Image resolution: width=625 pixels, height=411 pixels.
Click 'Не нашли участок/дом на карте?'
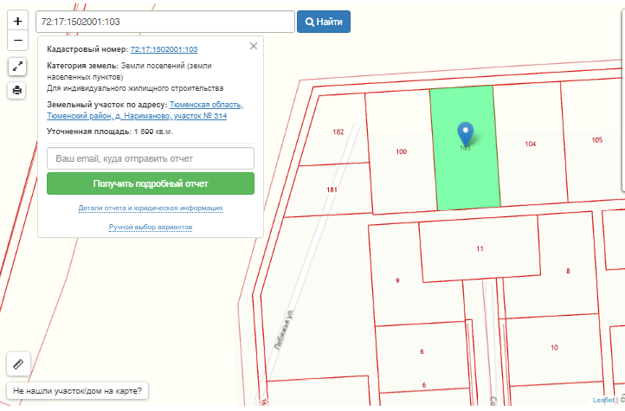tap(77, 390)
